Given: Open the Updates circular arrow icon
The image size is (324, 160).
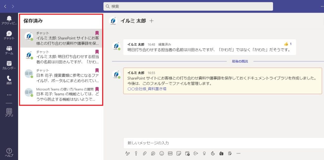Looking at the screenshot, I should coord(213,153).
